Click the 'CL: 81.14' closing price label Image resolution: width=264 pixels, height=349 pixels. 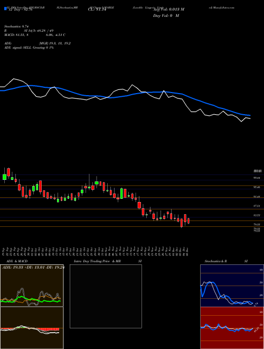click(97, 10)
